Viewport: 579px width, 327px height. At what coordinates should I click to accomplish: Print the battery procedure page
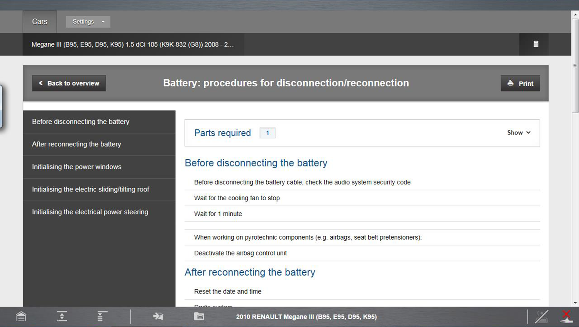[520, 83]
